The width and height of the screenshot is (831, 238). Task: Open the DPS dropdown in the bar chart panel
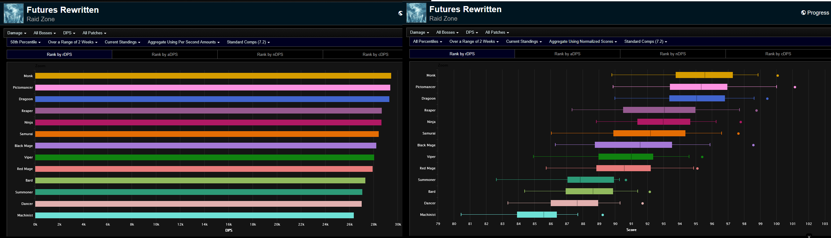pos(69,33)
